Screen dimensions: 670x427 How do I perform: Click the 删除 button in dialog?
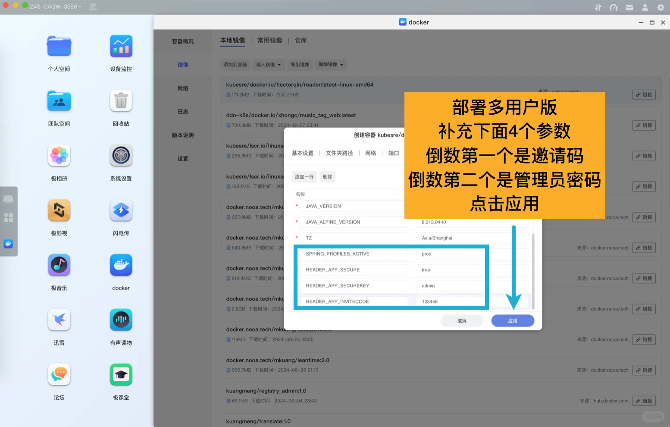coord(328,177)
